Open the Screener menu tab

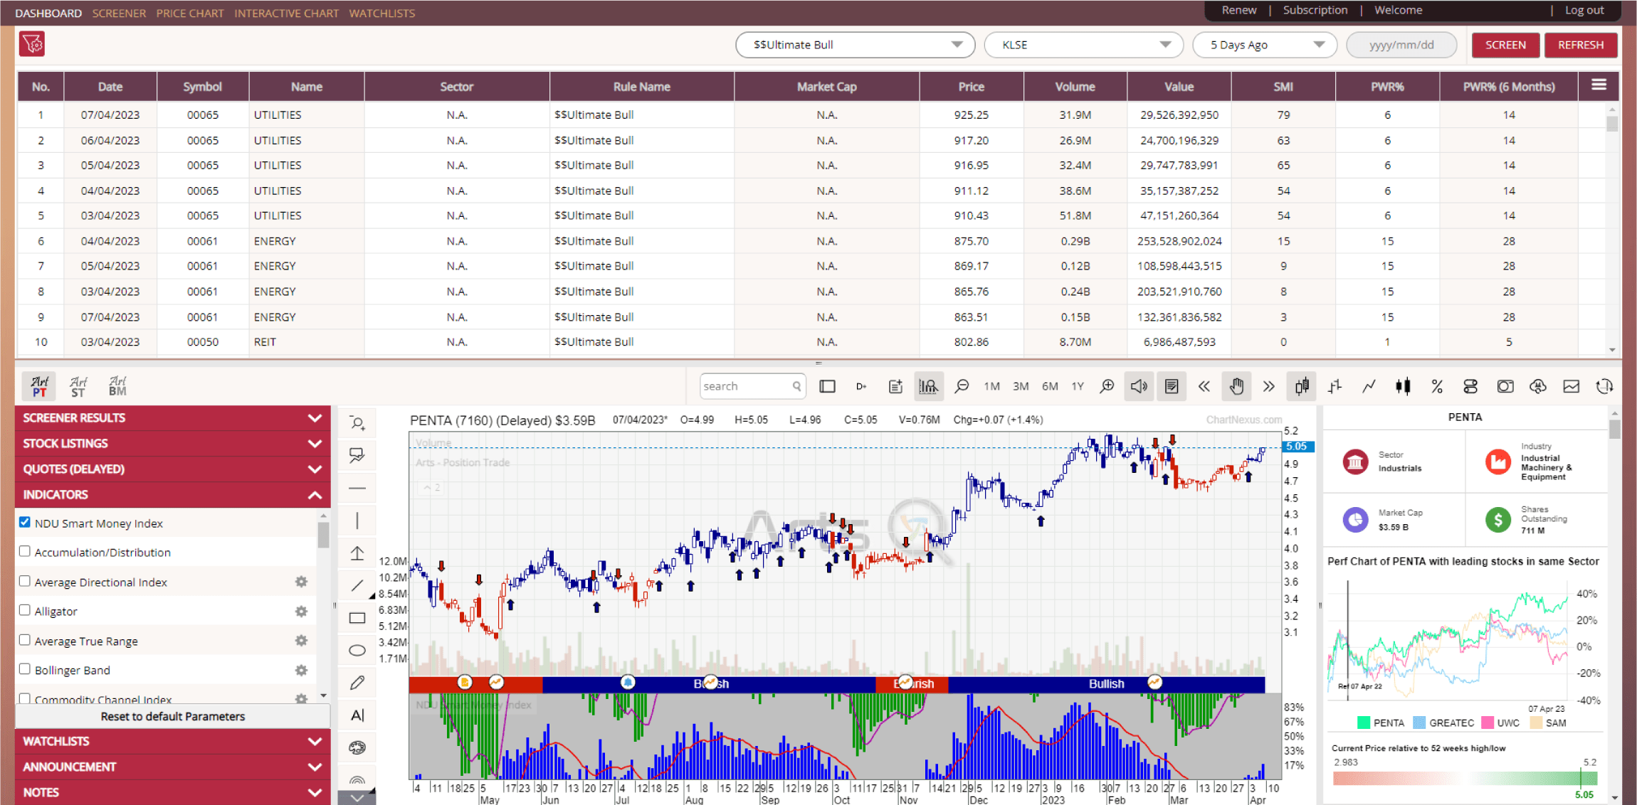click(x=119, y=13)
